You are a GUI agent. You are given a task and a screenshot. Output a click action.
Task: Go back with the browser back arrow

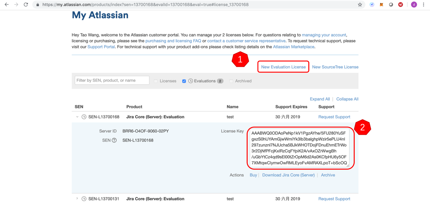tap(6, 5)
